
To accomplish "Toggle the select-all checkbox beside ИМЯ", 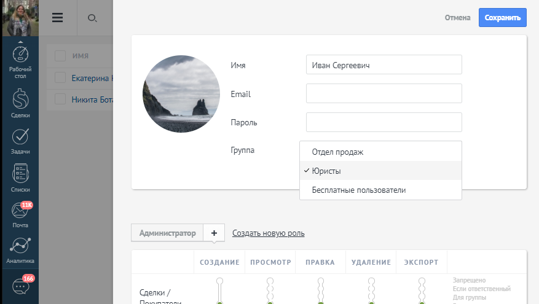I will (60, 56).
